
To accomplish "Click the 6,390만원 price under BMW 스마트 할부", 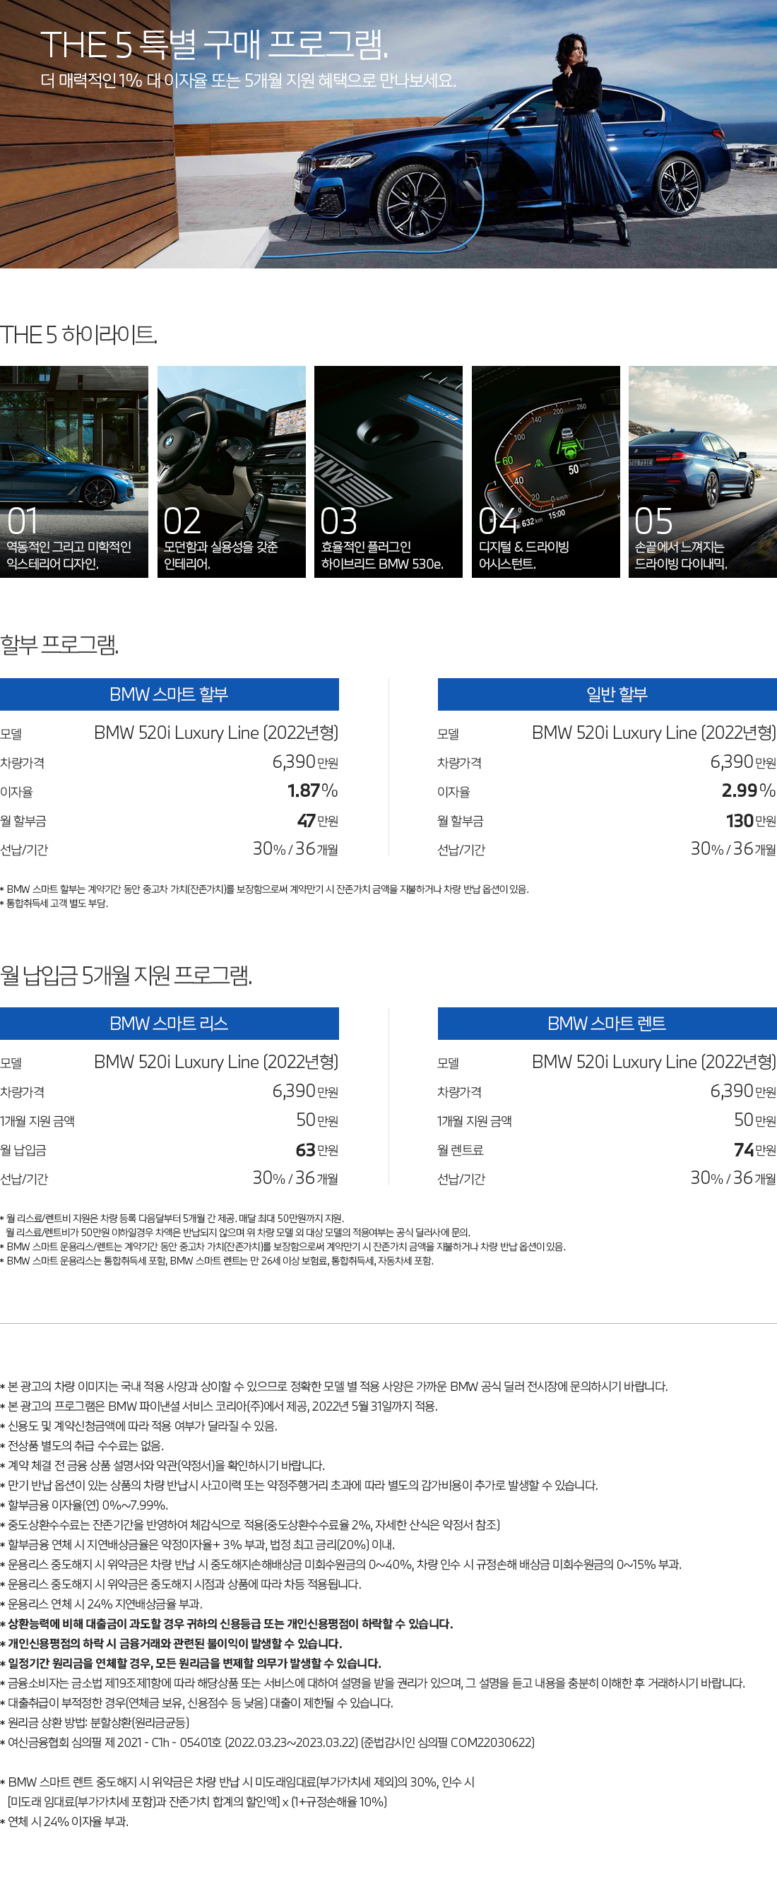I will coord(305,762).
